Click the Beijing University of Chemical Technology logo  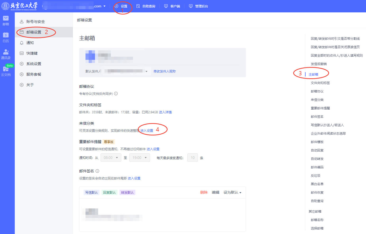[20, 6]
